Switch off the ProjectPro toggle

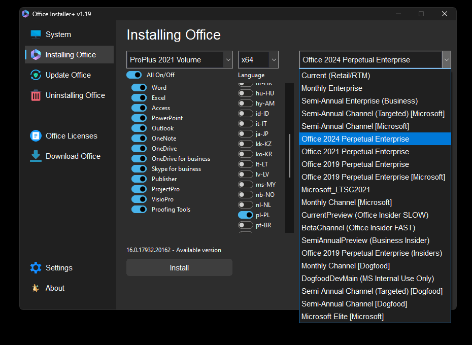point(139,189)
